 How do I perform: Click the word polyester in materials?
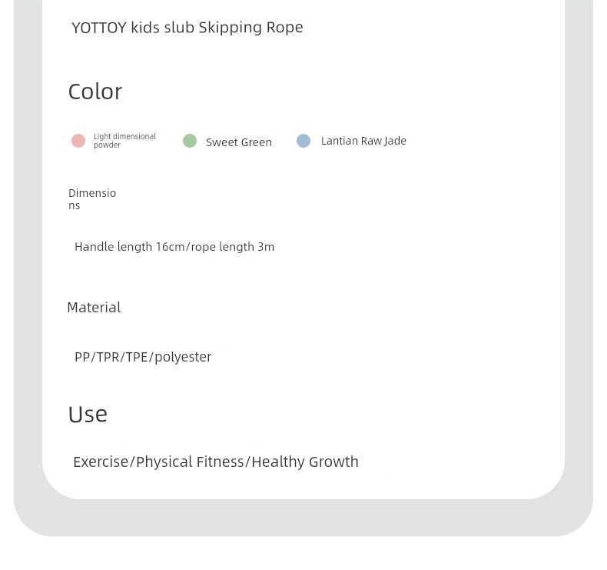tap(183, 357)
